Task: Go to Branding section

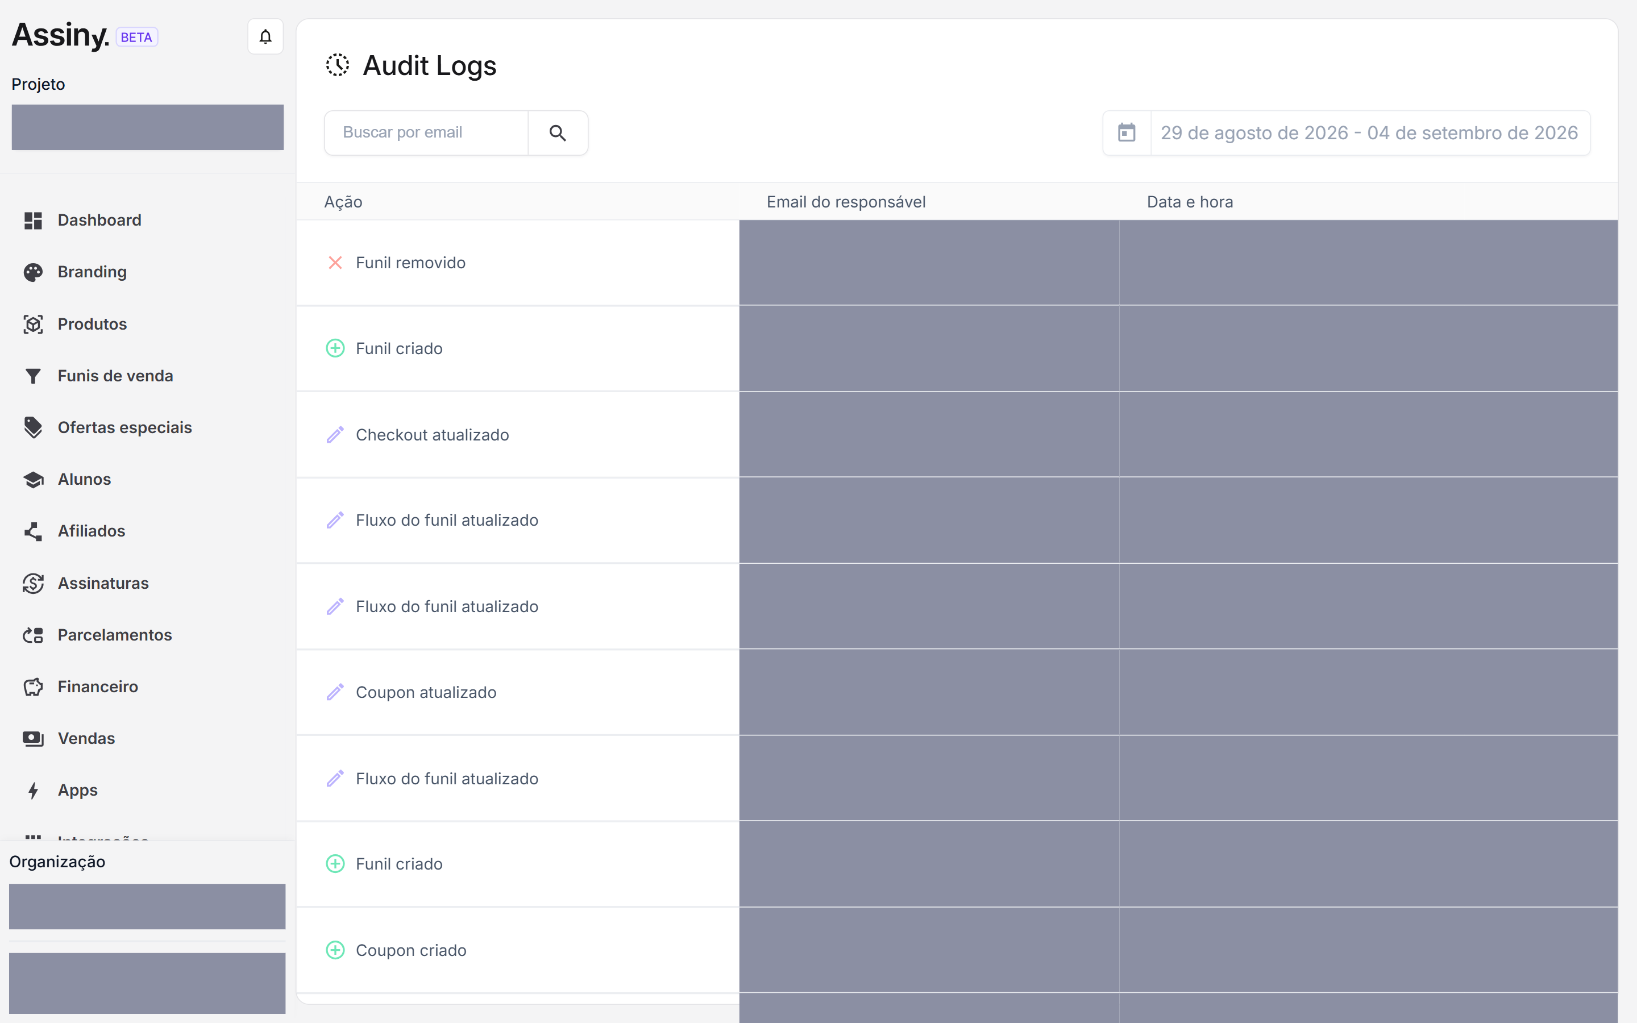Action: [92, 272]
